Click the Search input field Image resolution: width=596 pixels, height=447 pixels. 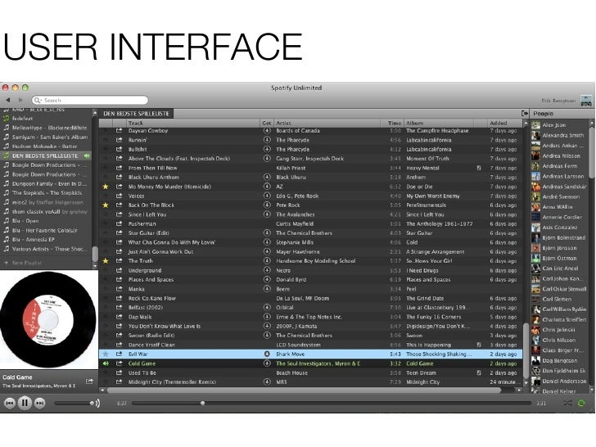(x=90, y=101)
